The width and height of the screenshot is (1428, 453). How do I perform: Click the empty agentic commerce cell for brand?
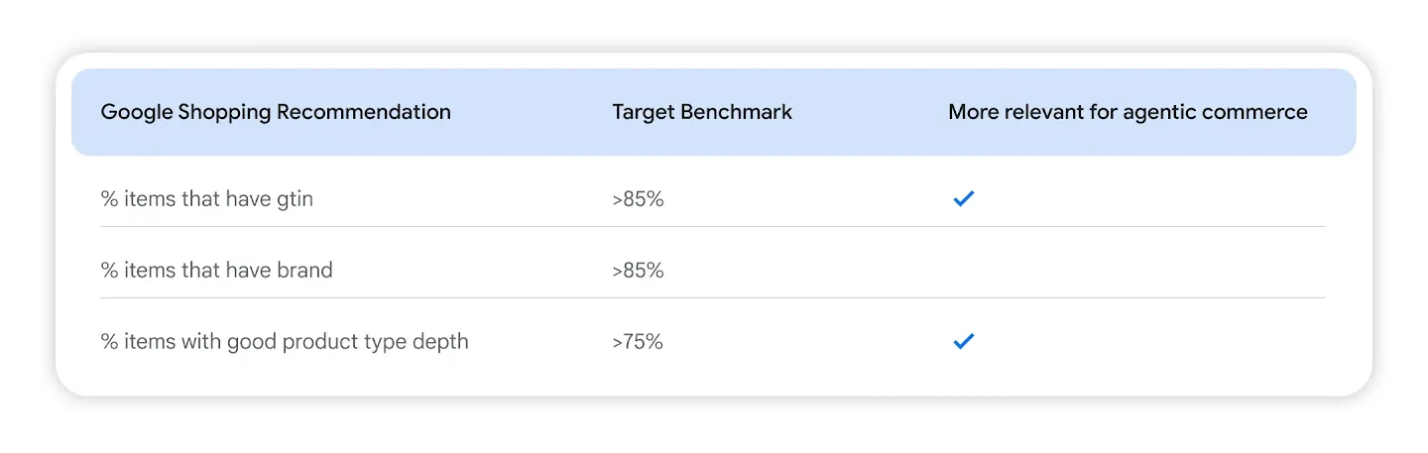tap(1136, 270)
